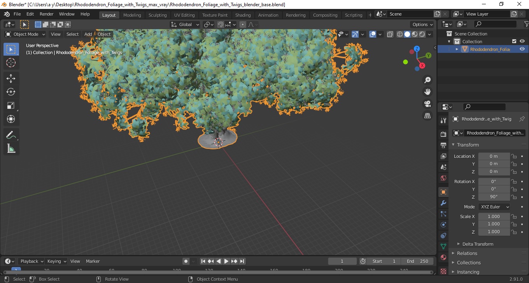The height and width of the screenshot is (283, 529).
Task: Toggle lock on Location X
Action: pos(514,156)
